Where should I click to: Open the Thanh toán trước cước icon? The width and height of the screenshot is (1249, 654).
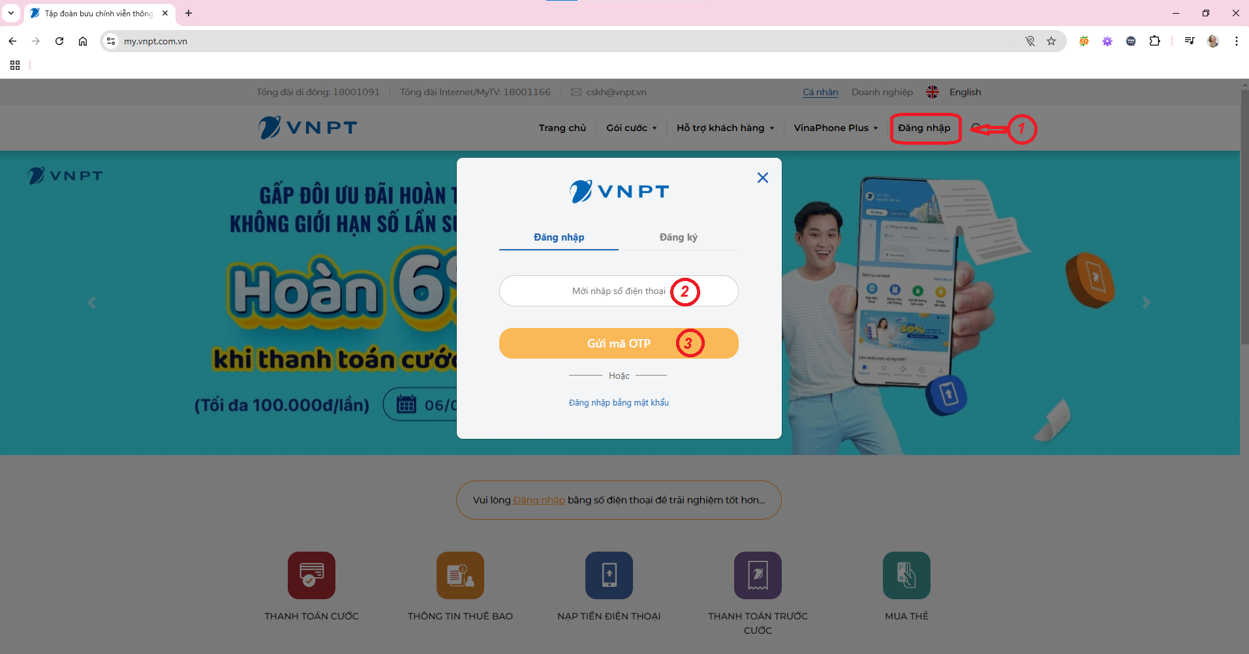click(x=758, y=575)
